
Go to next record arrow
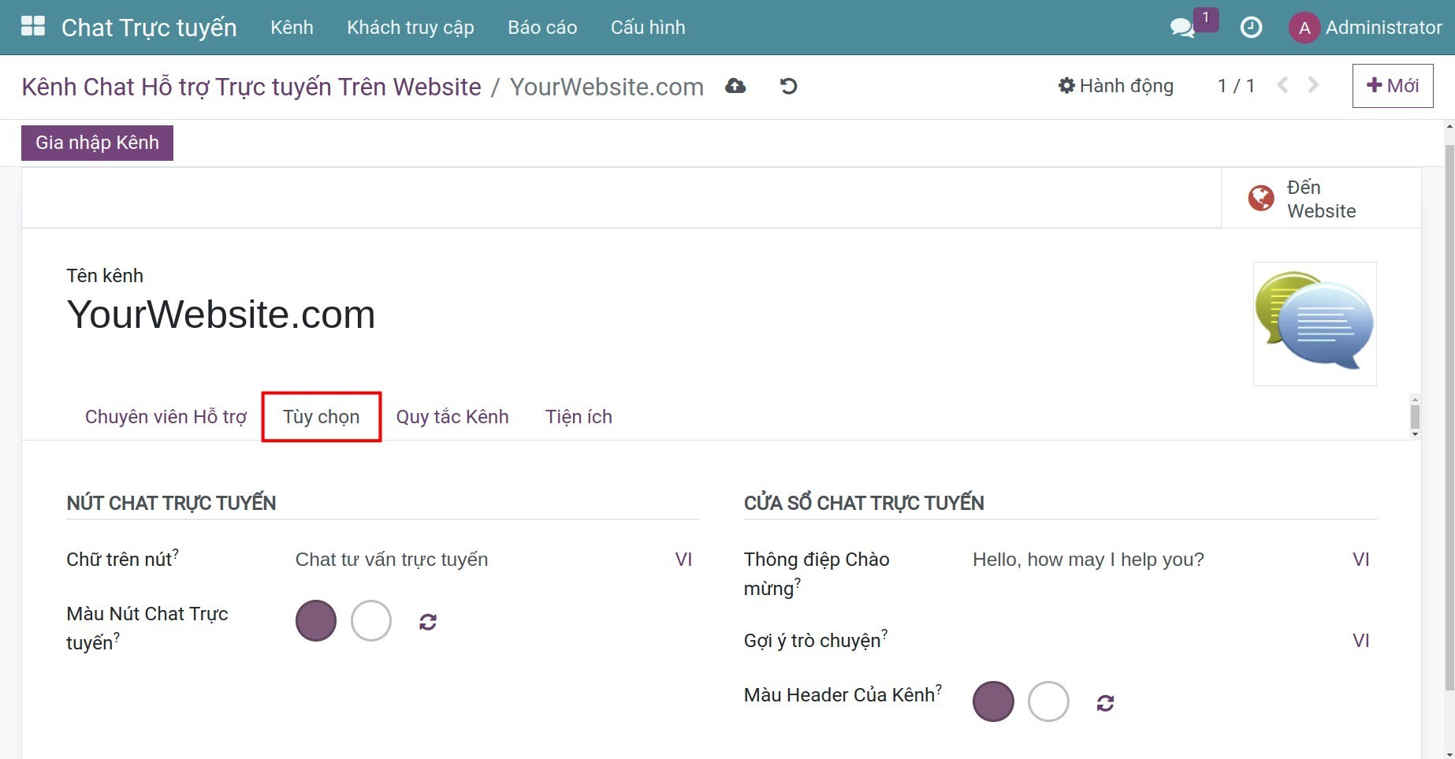pos(1313,85)
